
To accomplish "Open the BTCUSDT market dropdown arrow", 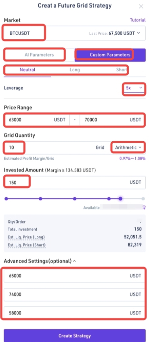I will 139,33.
